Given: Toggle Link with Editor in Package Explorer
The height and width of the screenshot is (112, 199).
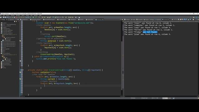Looking at the screenshot, I should (16, 21).
